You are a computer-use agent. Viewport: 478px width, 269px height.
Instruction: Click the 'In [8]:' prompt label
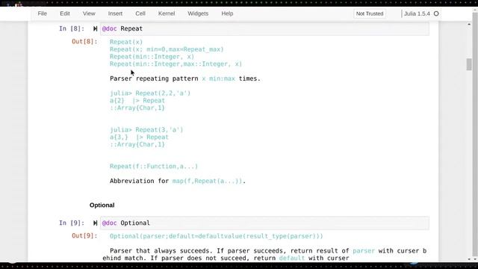coord(72,28)
